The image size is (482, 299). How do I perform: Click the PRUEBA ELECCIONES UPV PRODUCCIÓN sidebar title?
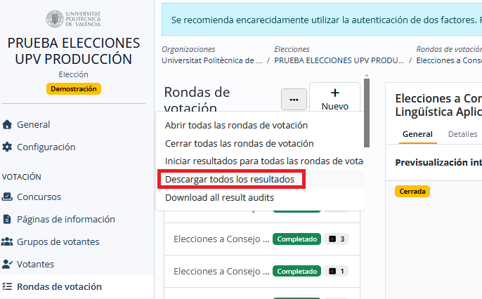tap(74, 51)
